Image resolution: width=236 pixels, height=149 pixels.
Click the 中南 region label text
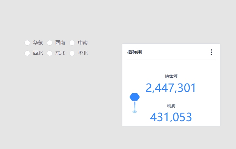click(x=83, y=43)
